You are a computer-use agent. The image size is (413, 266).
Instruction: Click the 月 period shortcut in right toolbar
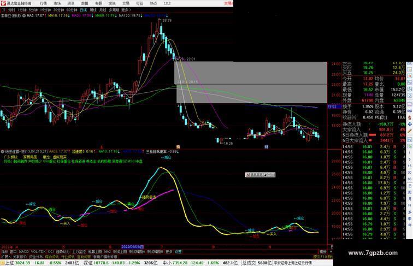click(410, 199)
